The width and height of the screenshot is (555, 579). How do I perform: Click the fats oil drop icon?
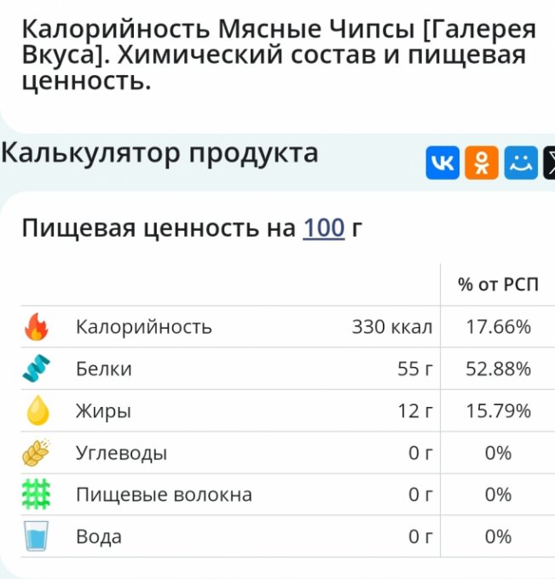pos(36,411)
